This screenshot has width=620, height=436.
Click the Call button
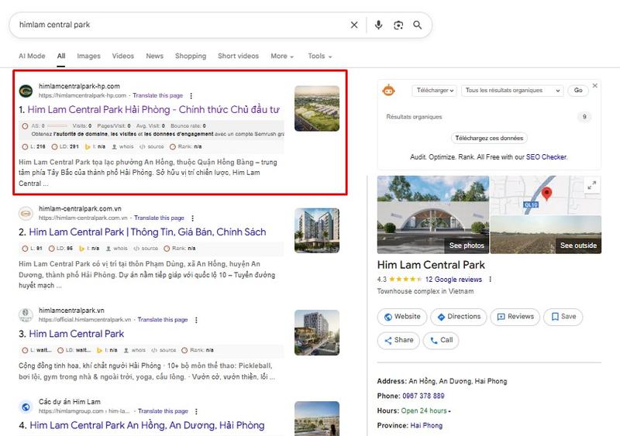point(441,340)
